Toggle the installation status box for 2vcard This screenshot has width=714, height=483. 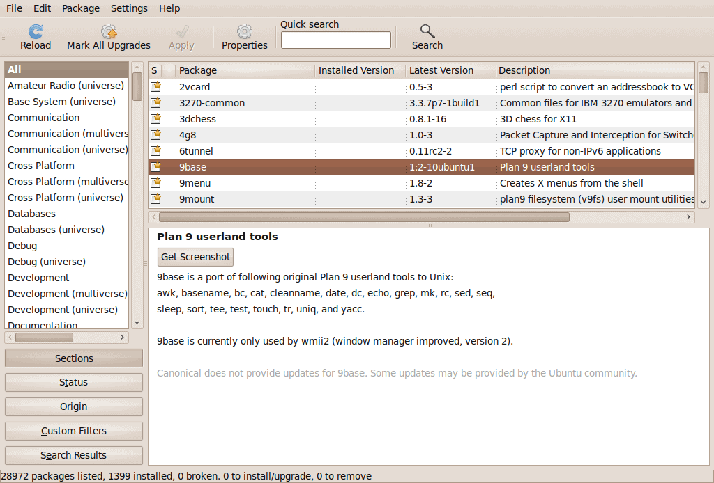[x=155, y=86]
